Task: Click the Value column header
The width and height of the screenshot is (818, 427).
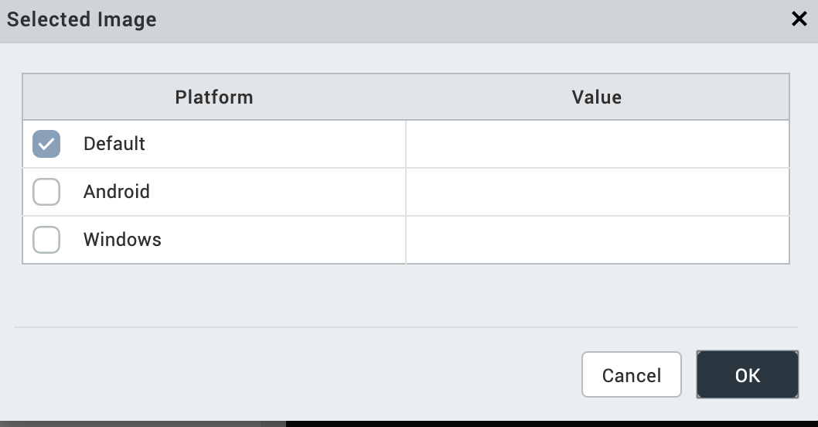Action: pos(597,97)
